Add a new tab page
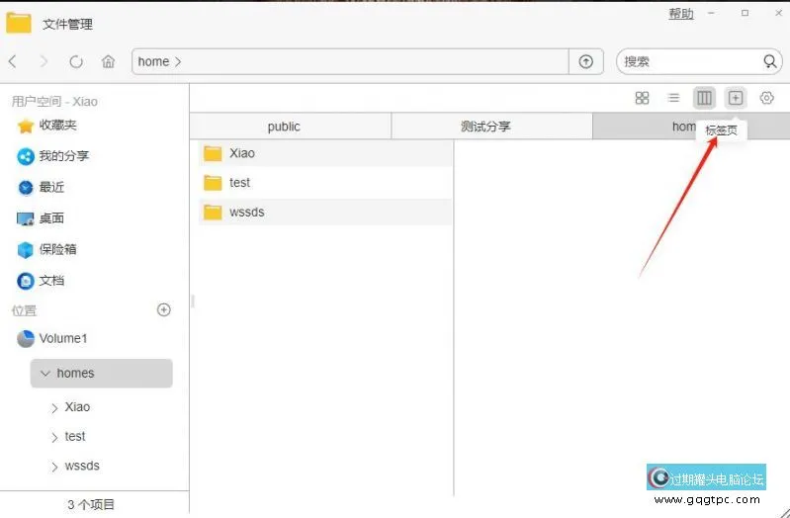 tap(736, 98)
